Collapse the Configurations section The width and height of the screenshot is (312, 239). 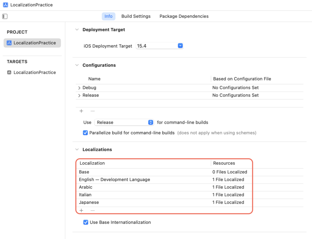coord(77,65)
